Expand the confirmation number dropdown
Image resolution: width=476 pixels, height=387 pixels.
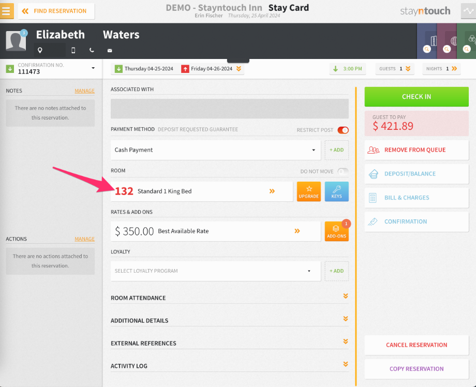93,68
